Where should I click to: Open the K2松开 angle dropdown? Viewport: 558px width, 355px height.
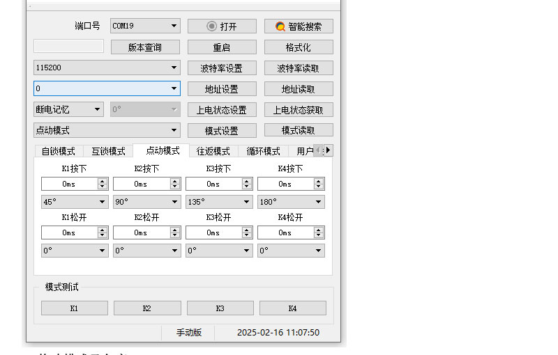coord(147,251)
